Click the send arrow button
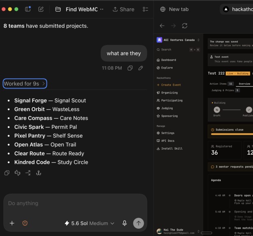Image resolution: width=253 pixels, height=236 pixels. (x=139, y=223)
